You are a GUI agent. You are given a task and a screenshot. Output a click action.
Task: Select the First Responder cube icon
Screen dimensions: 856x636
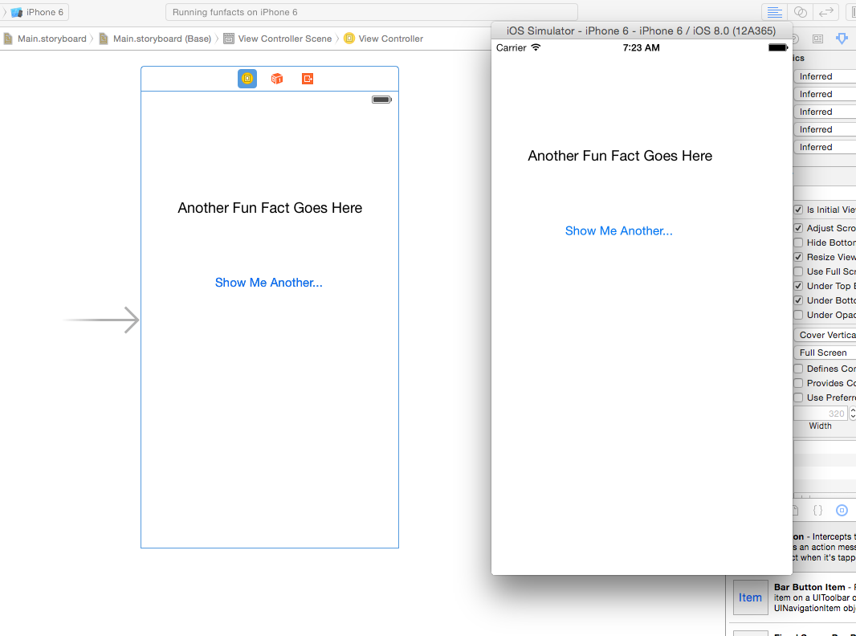click(x=277, y=79)
